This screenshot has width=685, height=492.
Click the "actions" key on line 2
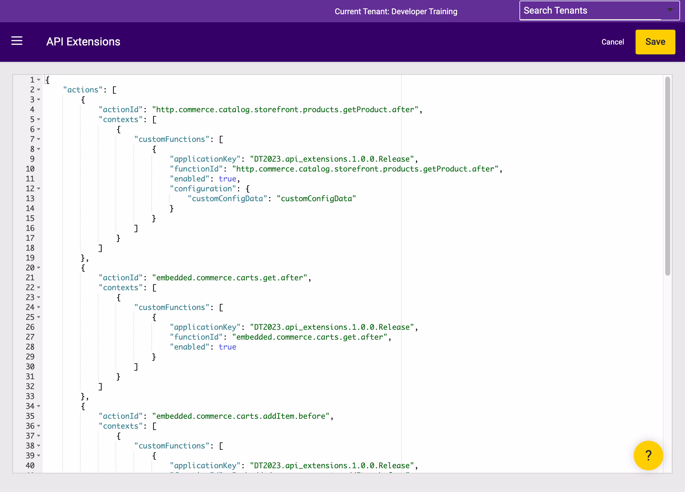tap(83, 90)
